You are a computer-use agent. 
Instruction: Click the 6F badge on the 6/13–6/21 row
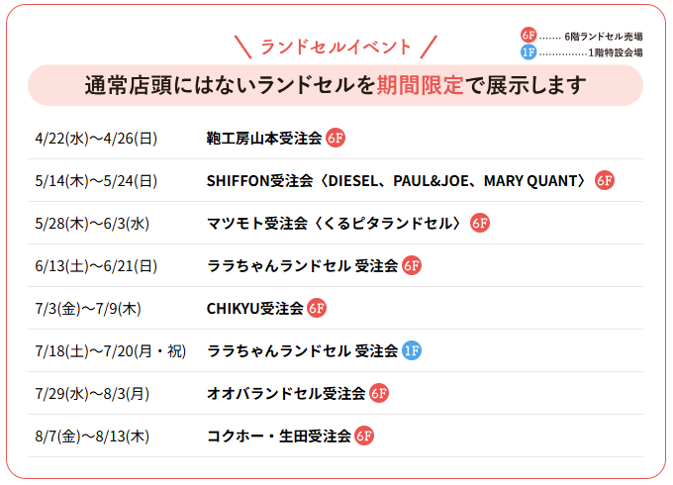[412, 265]
